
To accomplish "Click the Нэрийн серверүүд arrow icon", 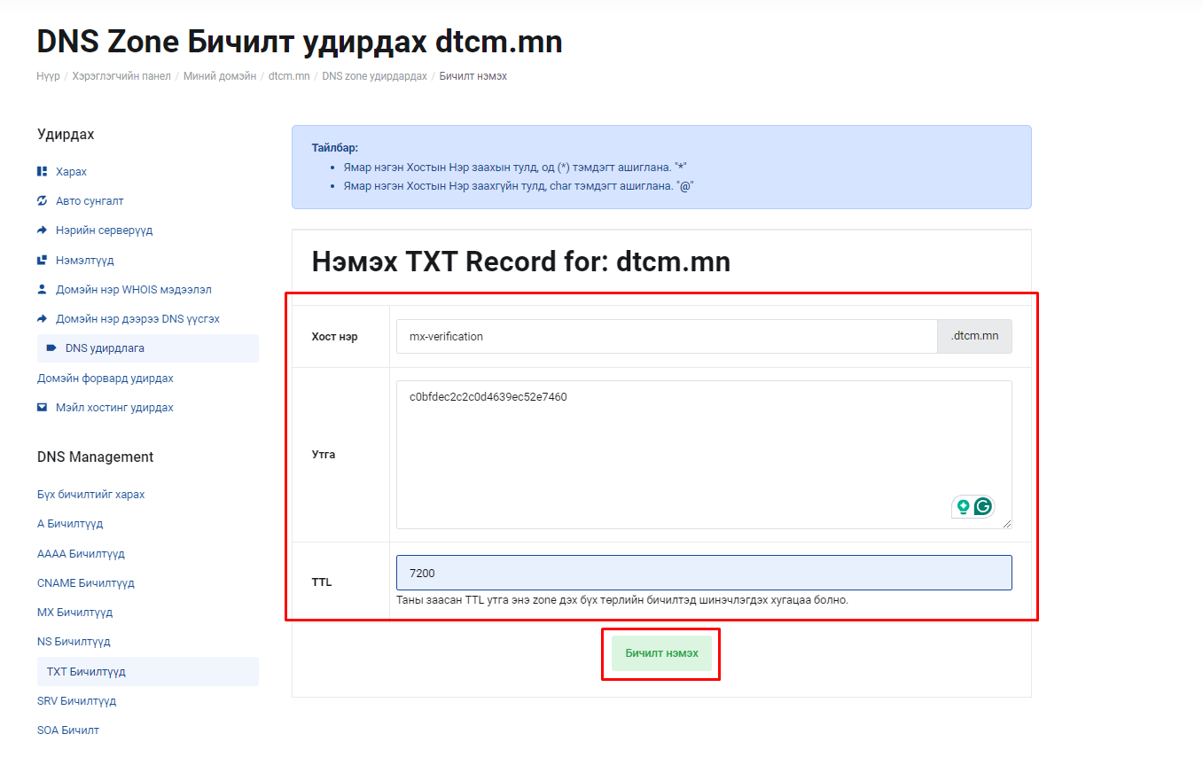I will [x=42, y=230].
